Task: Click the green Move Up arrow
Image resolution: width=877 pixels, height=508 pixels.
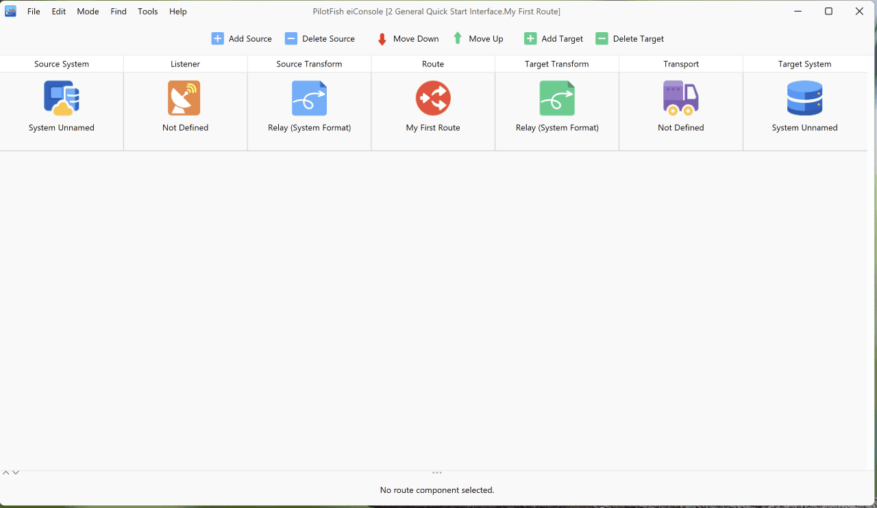Action: pos(458,38)
